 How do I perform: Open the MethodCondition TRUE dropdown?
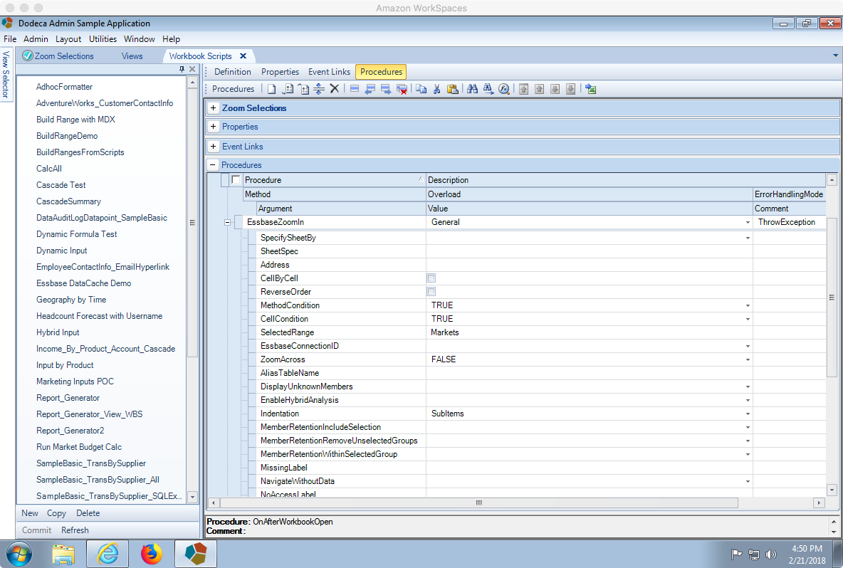point(748,305)
